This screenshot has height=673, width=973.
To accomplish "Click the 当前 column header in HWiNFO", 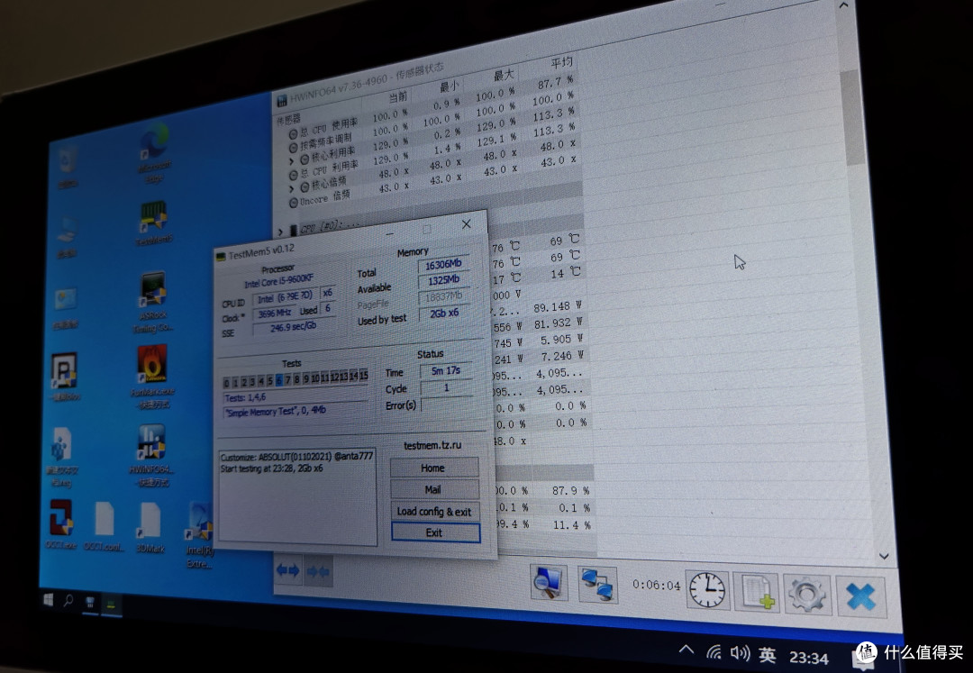I will click(398, 96).
